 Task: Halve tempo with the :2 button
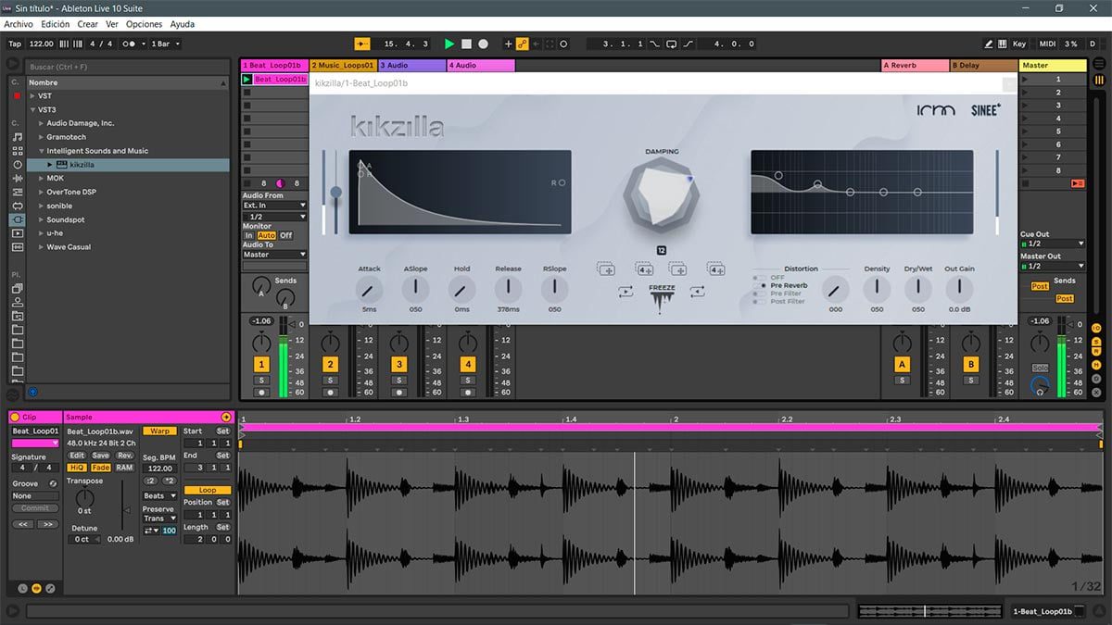pyautogui.click(x=150, y=481)
